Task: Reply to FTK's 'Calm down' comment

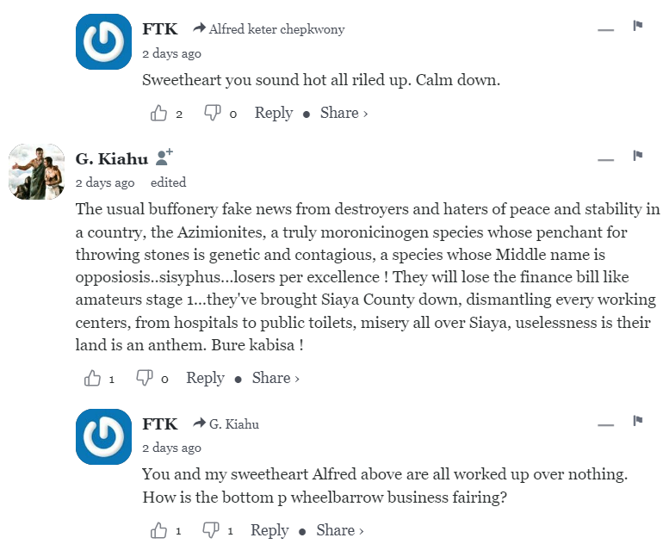Action: pos(274,113)
